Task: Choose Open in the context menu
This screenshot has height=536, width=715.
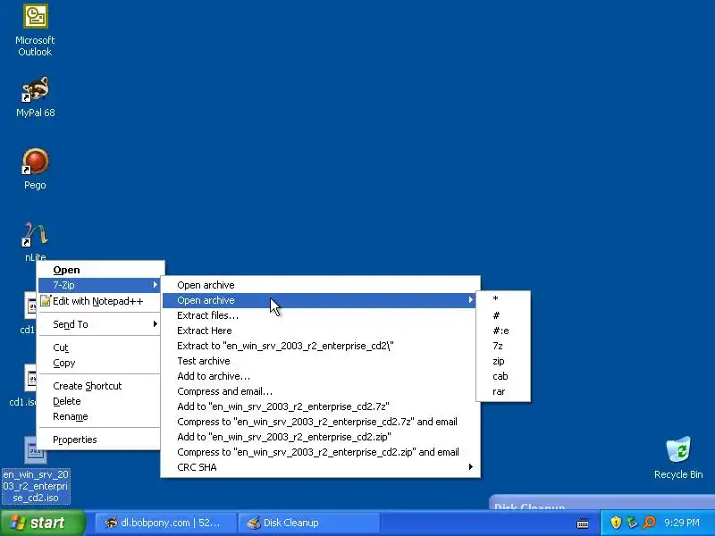Action: [x=99, y=270]
